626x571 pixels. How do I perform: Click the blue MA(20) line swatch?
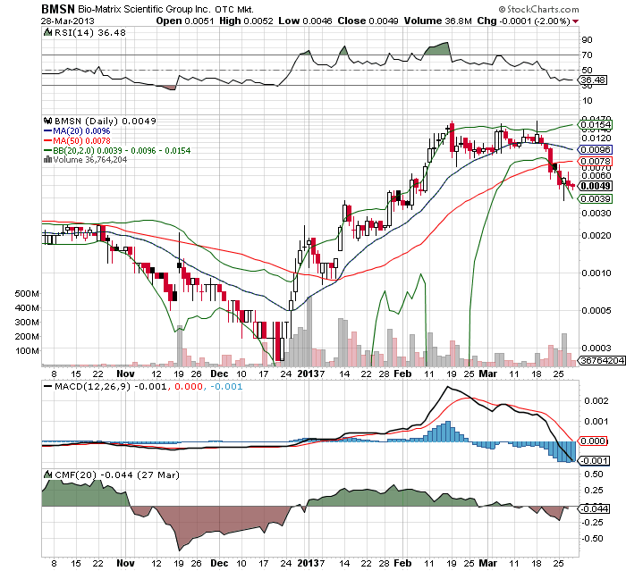tap(47, 130)
